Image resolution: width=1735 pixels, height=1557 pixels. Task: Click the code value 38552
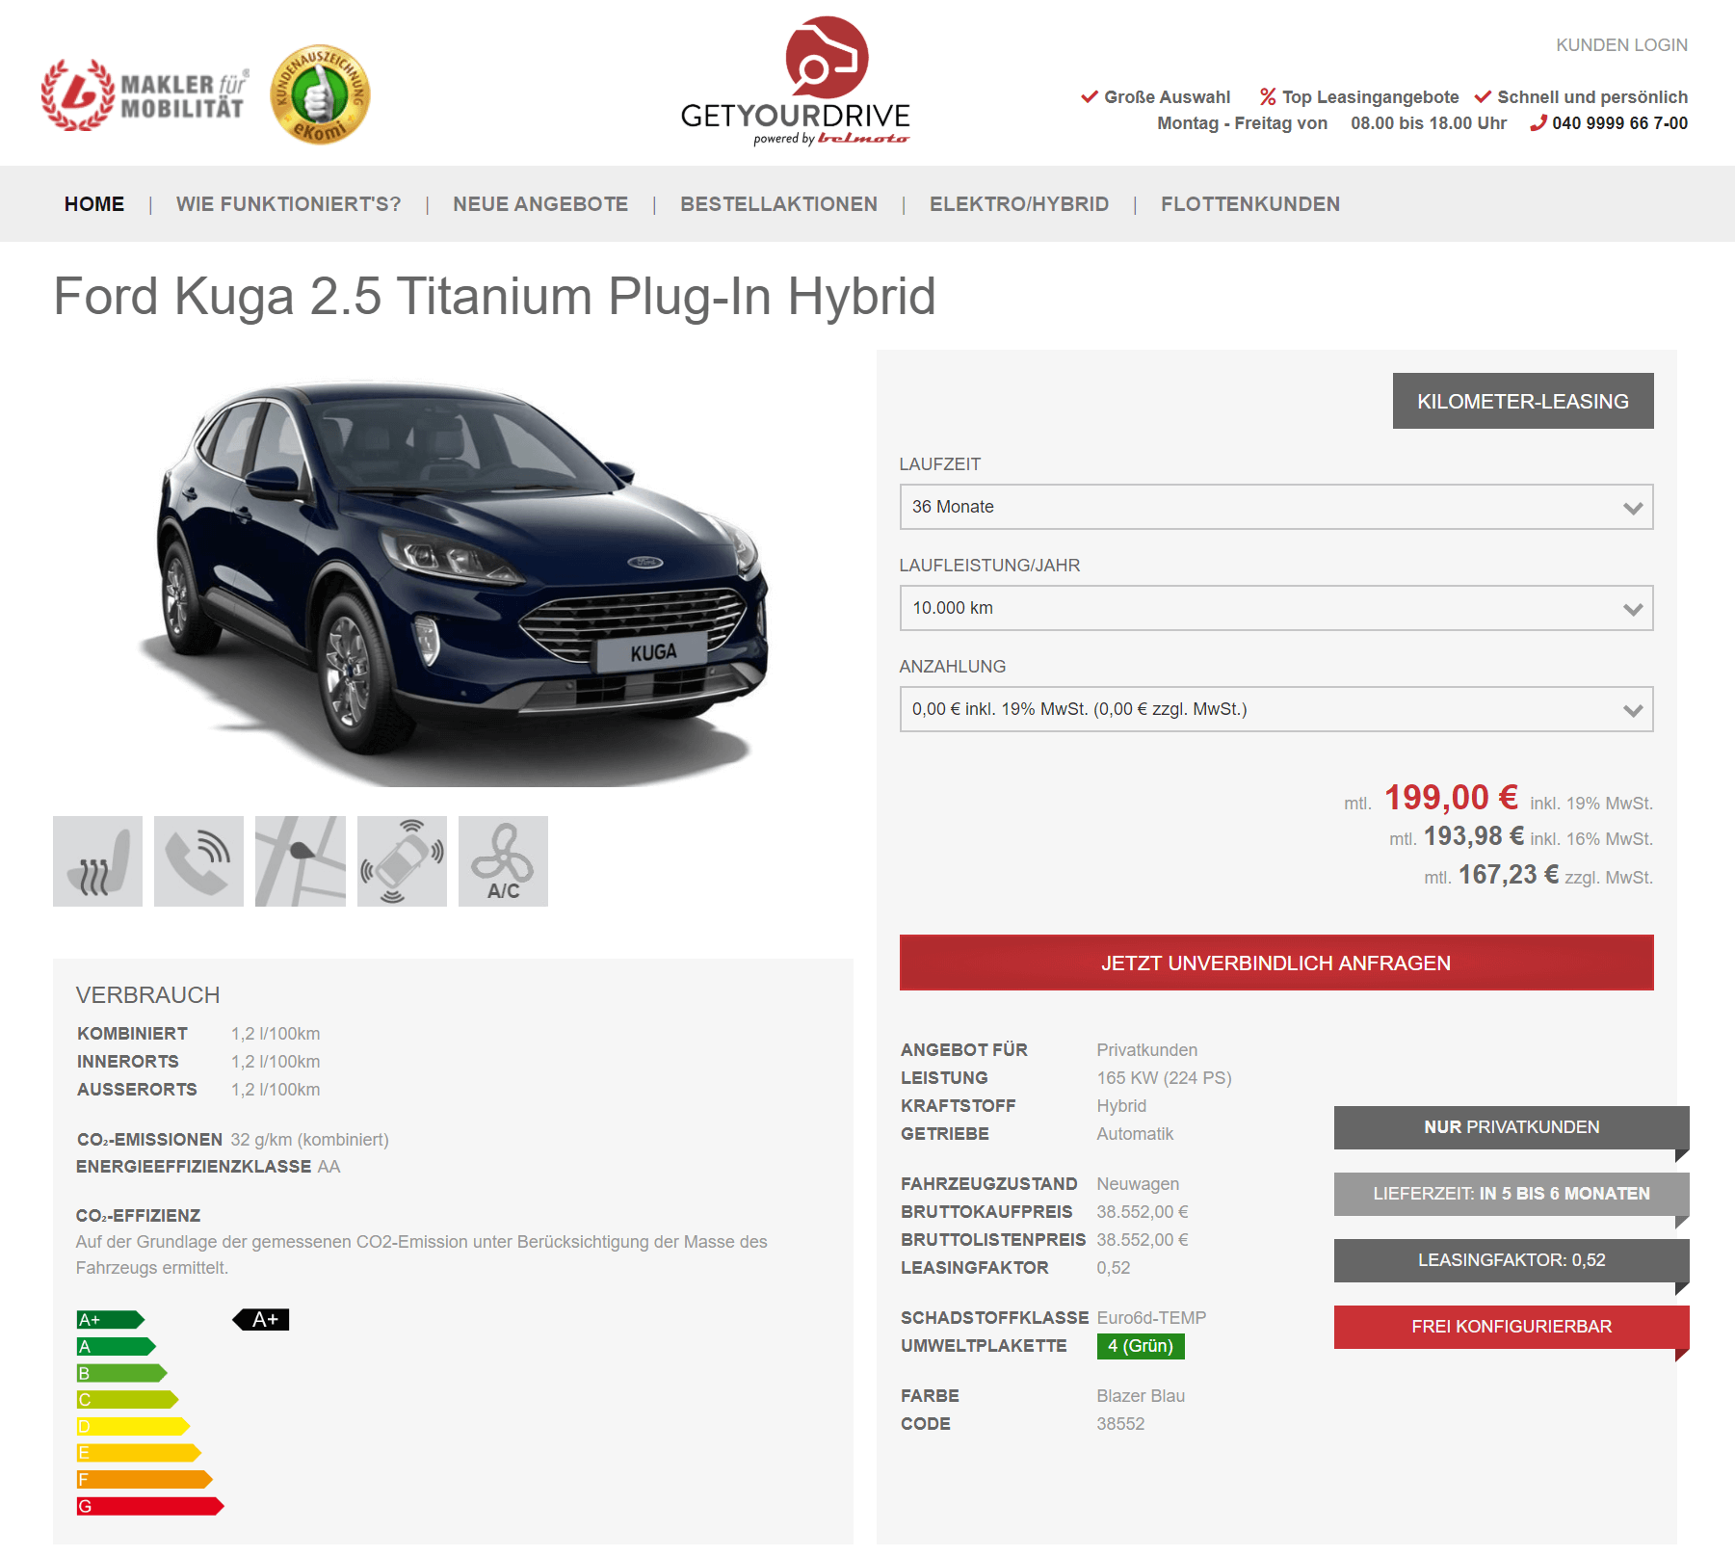pos(1120,1424)
